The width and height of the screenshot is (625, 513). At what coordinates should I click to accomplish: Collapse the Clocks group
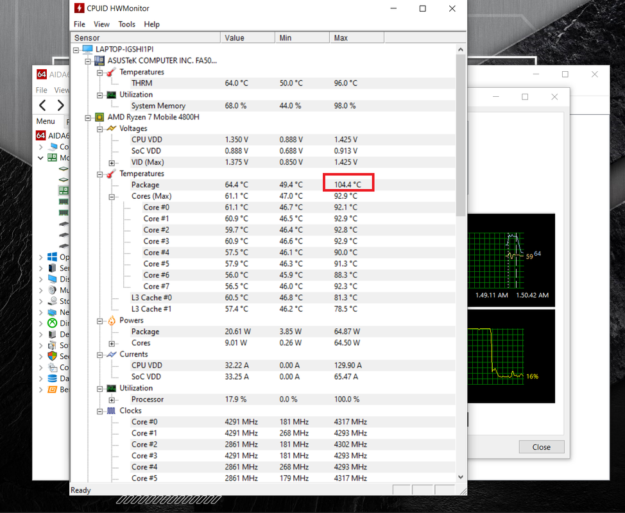tap(100, 412)
